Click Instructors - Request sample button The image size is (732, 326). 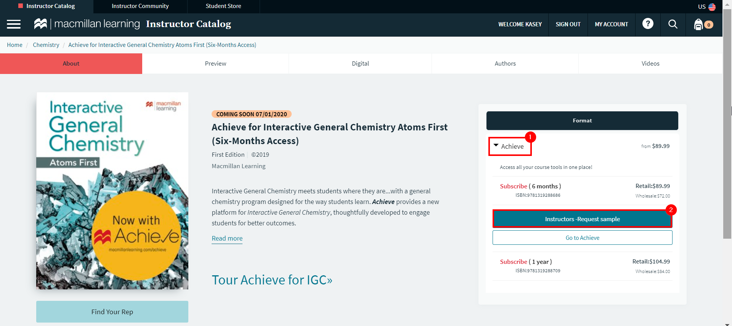tap(582, 219)
